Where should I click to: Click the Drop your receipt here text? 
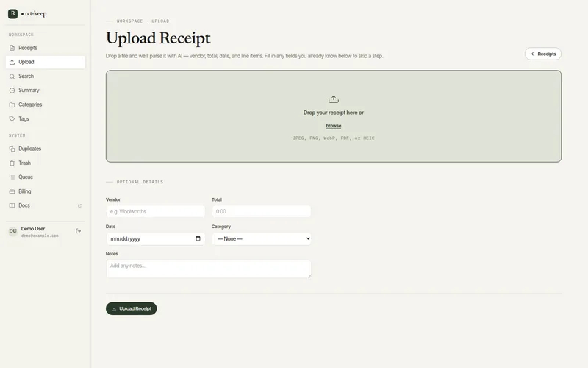334,113
